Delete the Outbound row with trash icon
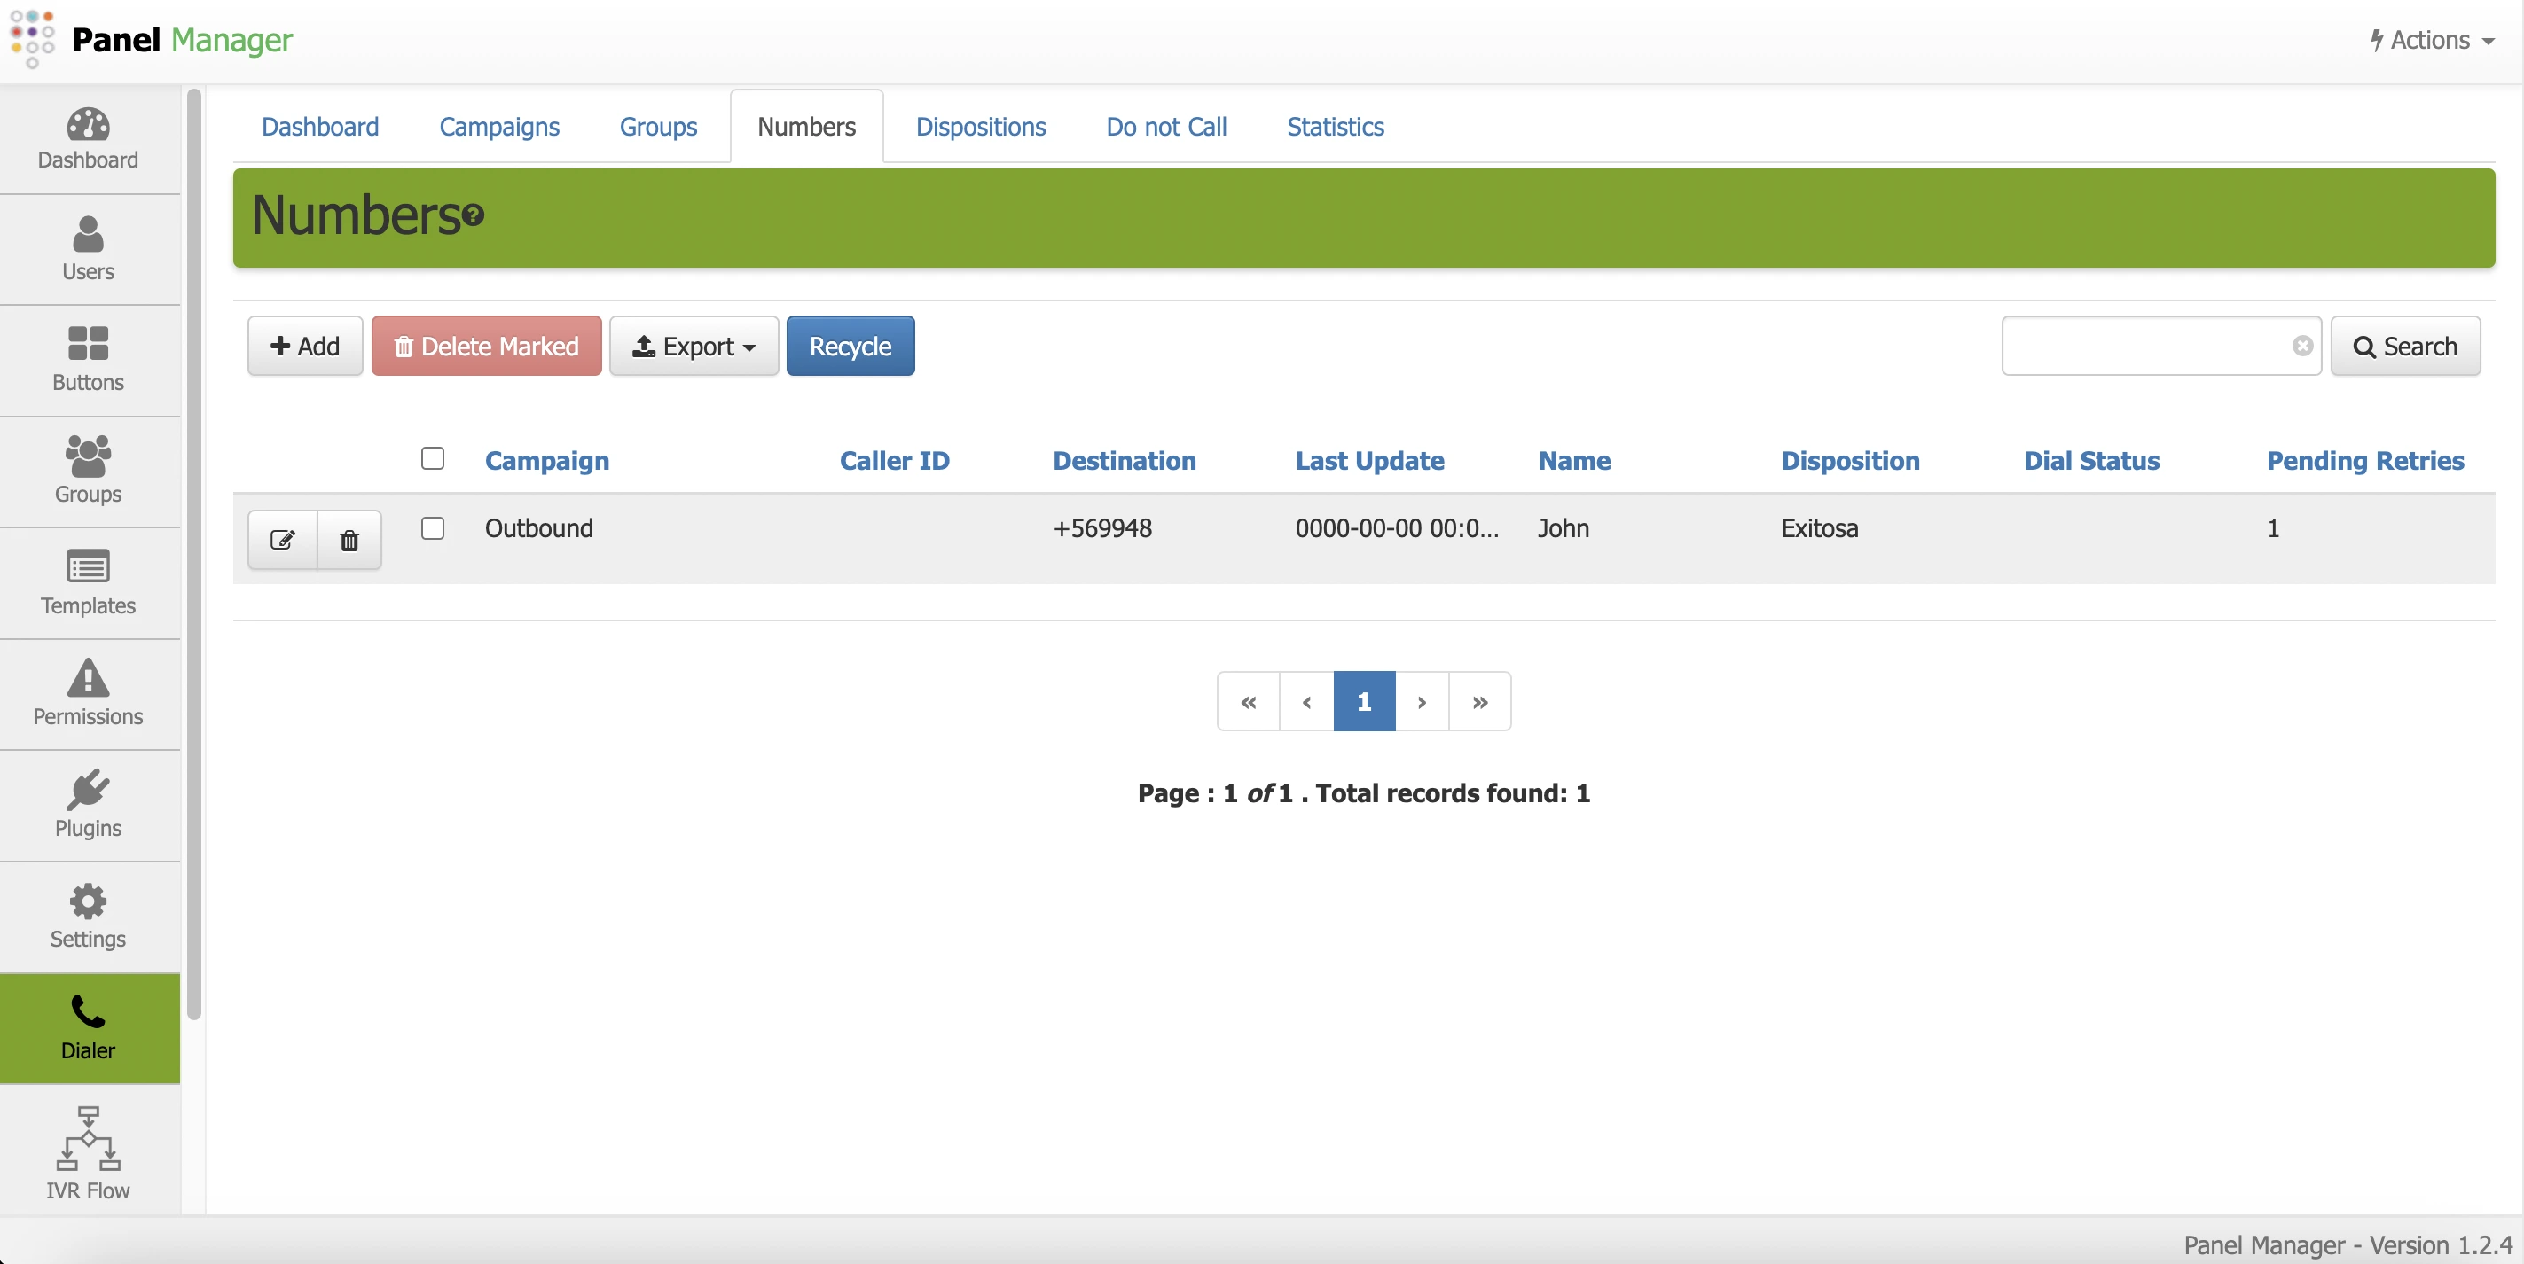Screen dimensions: 2524x1264 (x=349, y=540)
